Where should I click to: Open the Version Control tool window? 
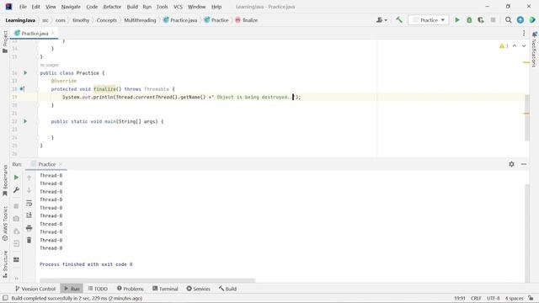click(x=35, y=289)
